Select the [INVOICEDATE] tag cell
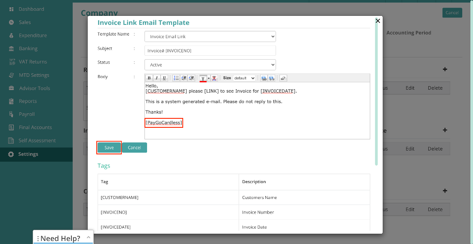473x244 pixels. click(168, 227)
